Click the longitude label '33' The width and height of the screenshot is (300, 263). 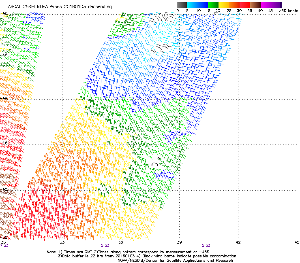[62, 242]
